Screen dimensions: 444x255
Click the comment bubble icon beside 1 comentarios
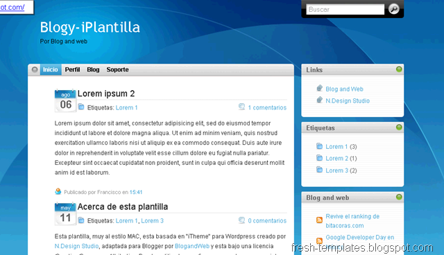[x=241, y=107]
